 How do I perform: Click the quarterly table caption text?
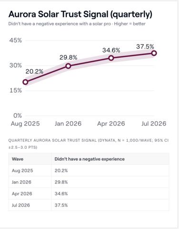89,144
